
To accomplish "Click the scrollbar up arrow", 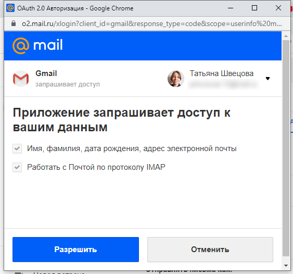I will click(x=286, y=36).
